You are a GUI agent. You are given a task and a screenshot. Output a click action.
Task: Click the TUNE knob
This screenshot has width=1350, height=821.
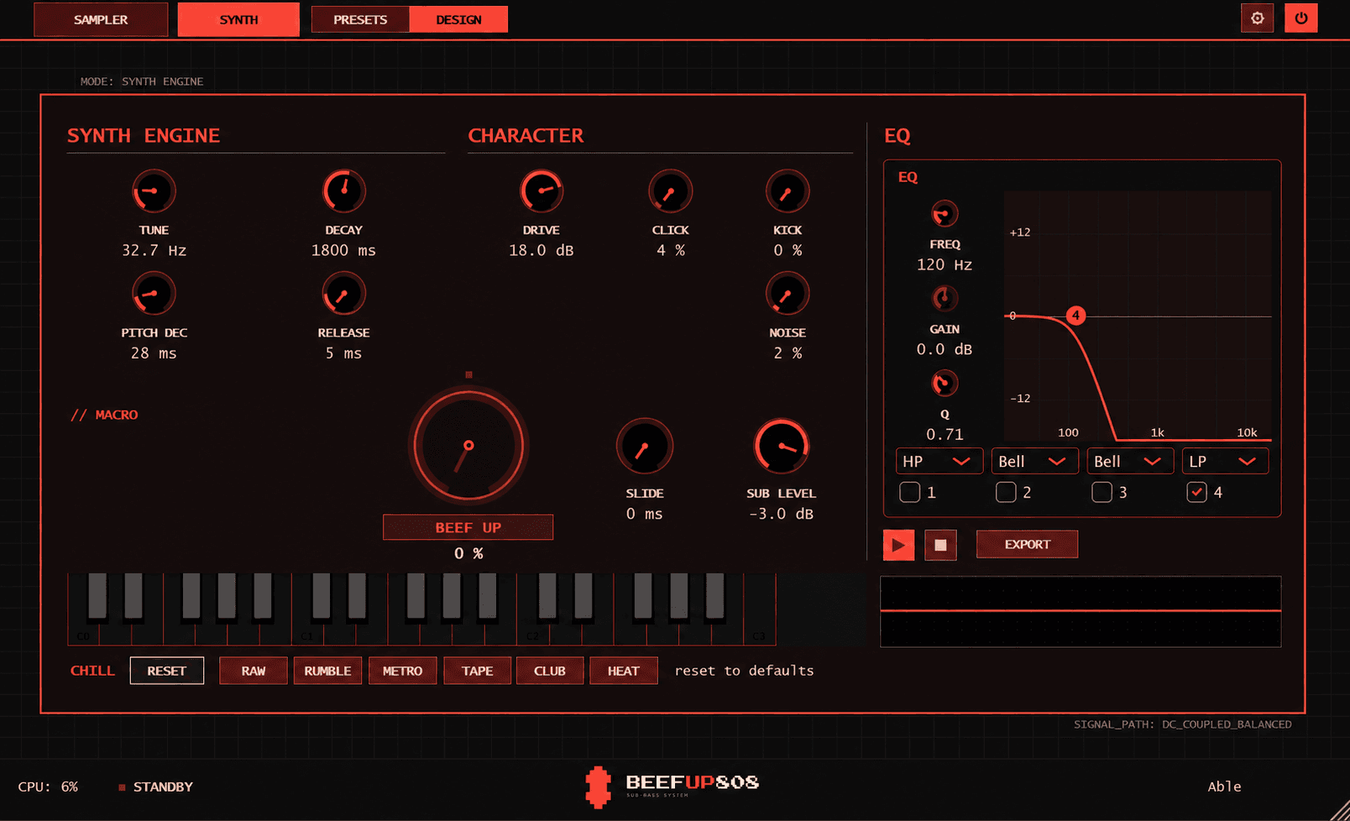coord(154,191)
